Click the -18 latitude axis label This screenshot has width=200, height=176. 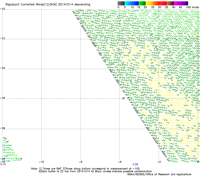pos(2,128)
